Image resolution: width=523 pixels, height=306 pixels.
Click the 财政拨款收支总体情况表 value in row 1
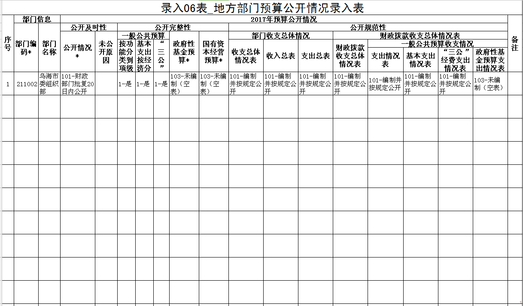coord(350,84)
